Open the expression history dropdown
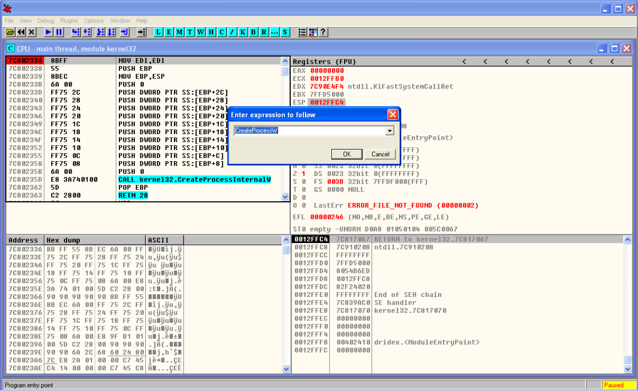Image resolution: width=638 pixels, height=391 pixels. click(x=390, y=131)
